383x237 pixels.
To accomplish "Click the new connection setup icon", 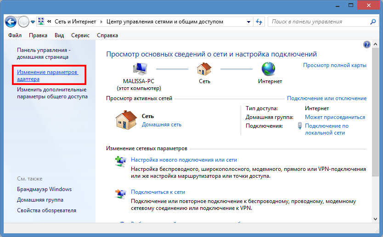I will point(120,161).
